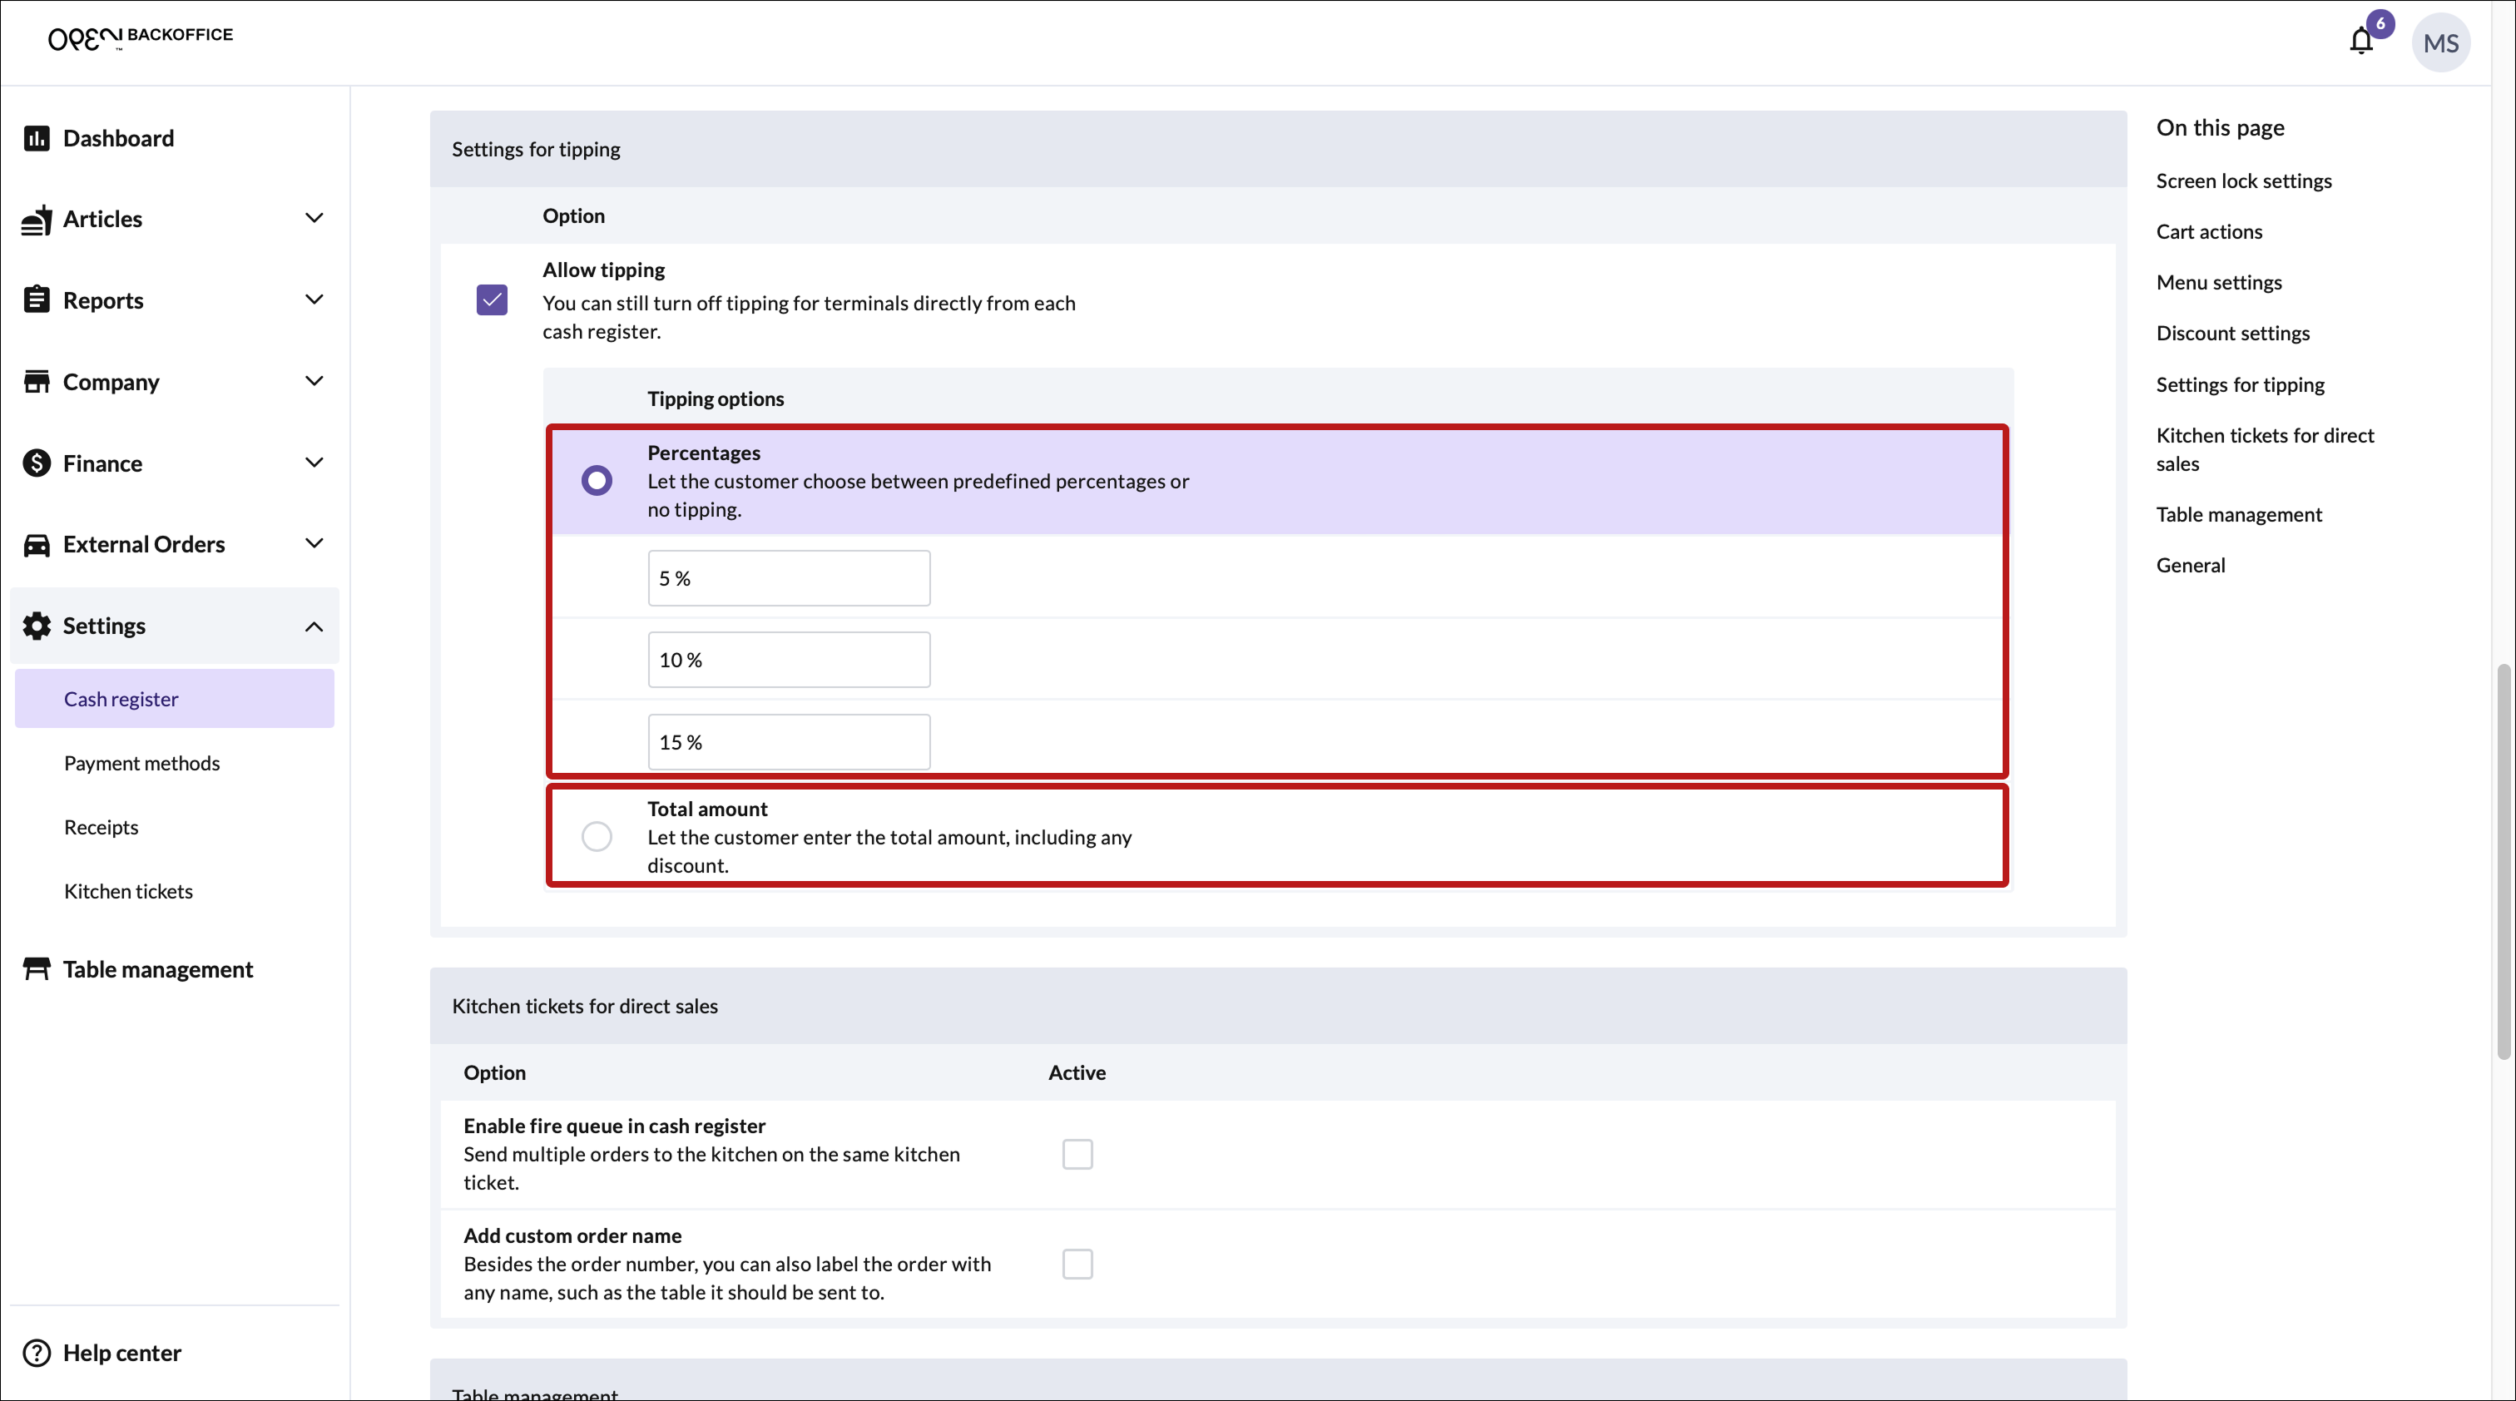The height and width of the screenshot is (1401, 2516).
Task: Collapse the Settings menu chevron
Action: click(x=314, y=626)
